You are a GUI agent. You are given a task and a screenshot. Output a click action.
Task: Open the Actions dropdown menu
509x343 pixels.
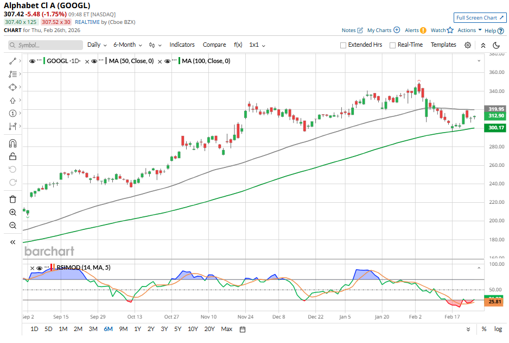pyautogui.click(x=469, y=30)
